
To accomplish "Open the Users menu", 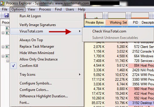I will point(70,9).
